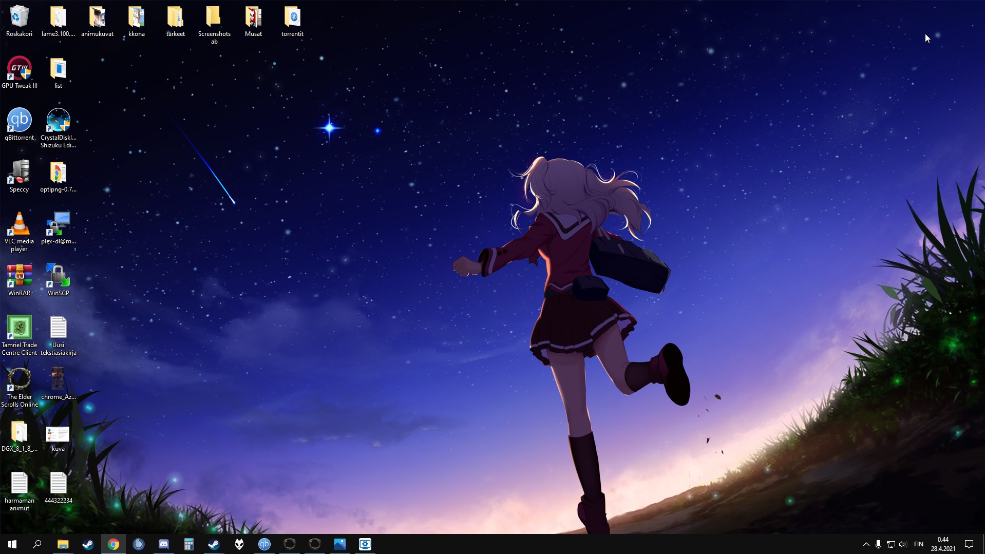
Task: Select the Musat folder
Action: coord(253,21)
